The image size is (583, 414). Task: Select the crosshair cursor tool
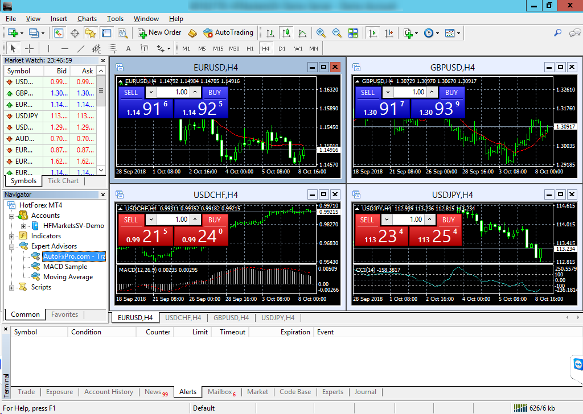coord(29,48)
